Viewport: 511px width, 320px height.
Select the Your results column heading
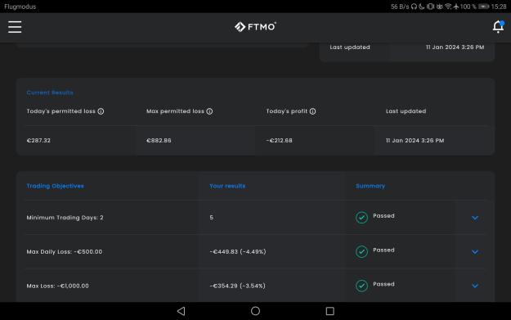(227, 186)
